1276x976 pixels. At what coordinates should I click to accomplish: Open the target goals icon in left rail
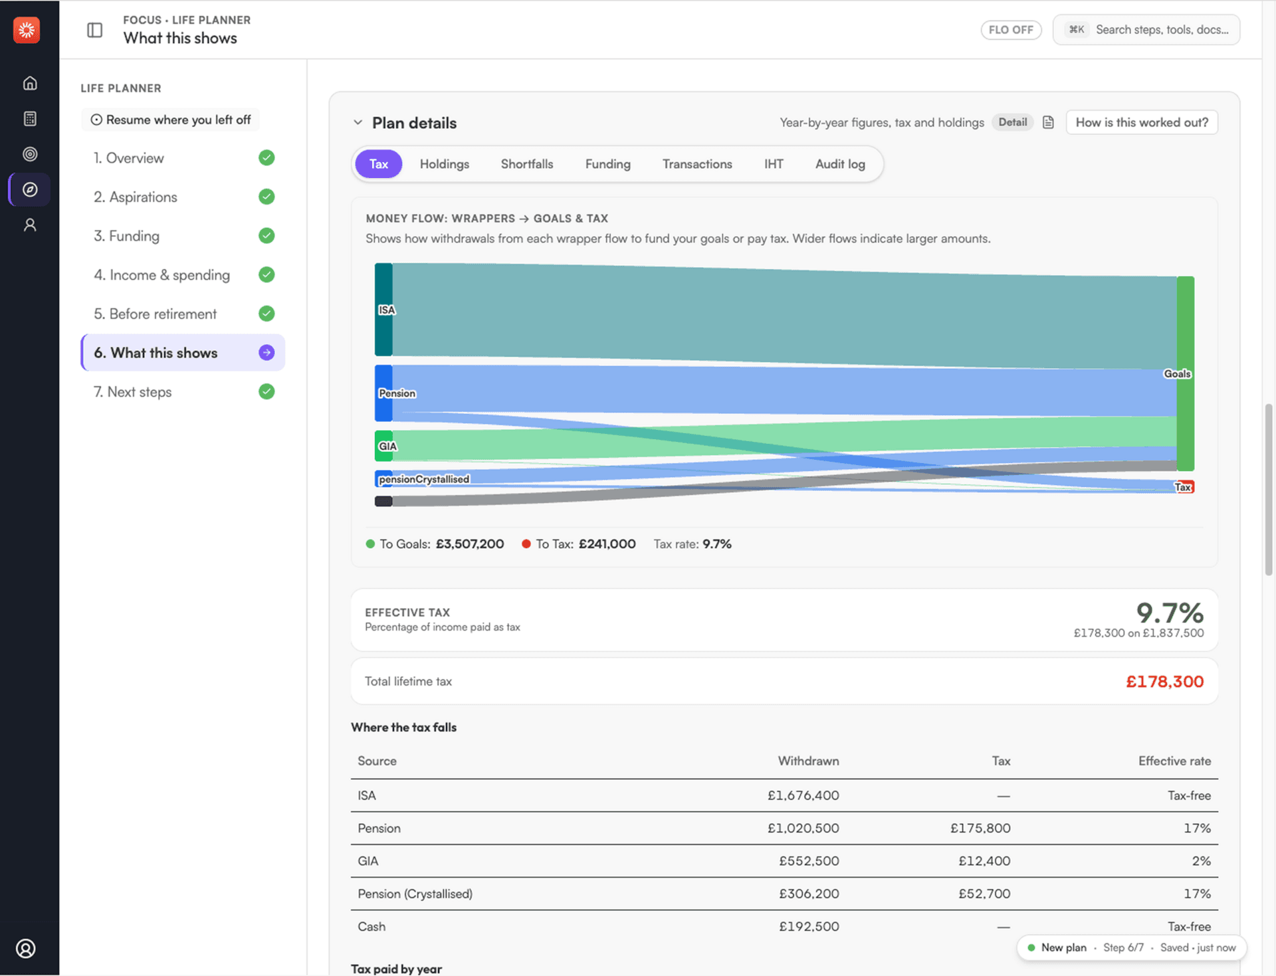pos(30,154)
